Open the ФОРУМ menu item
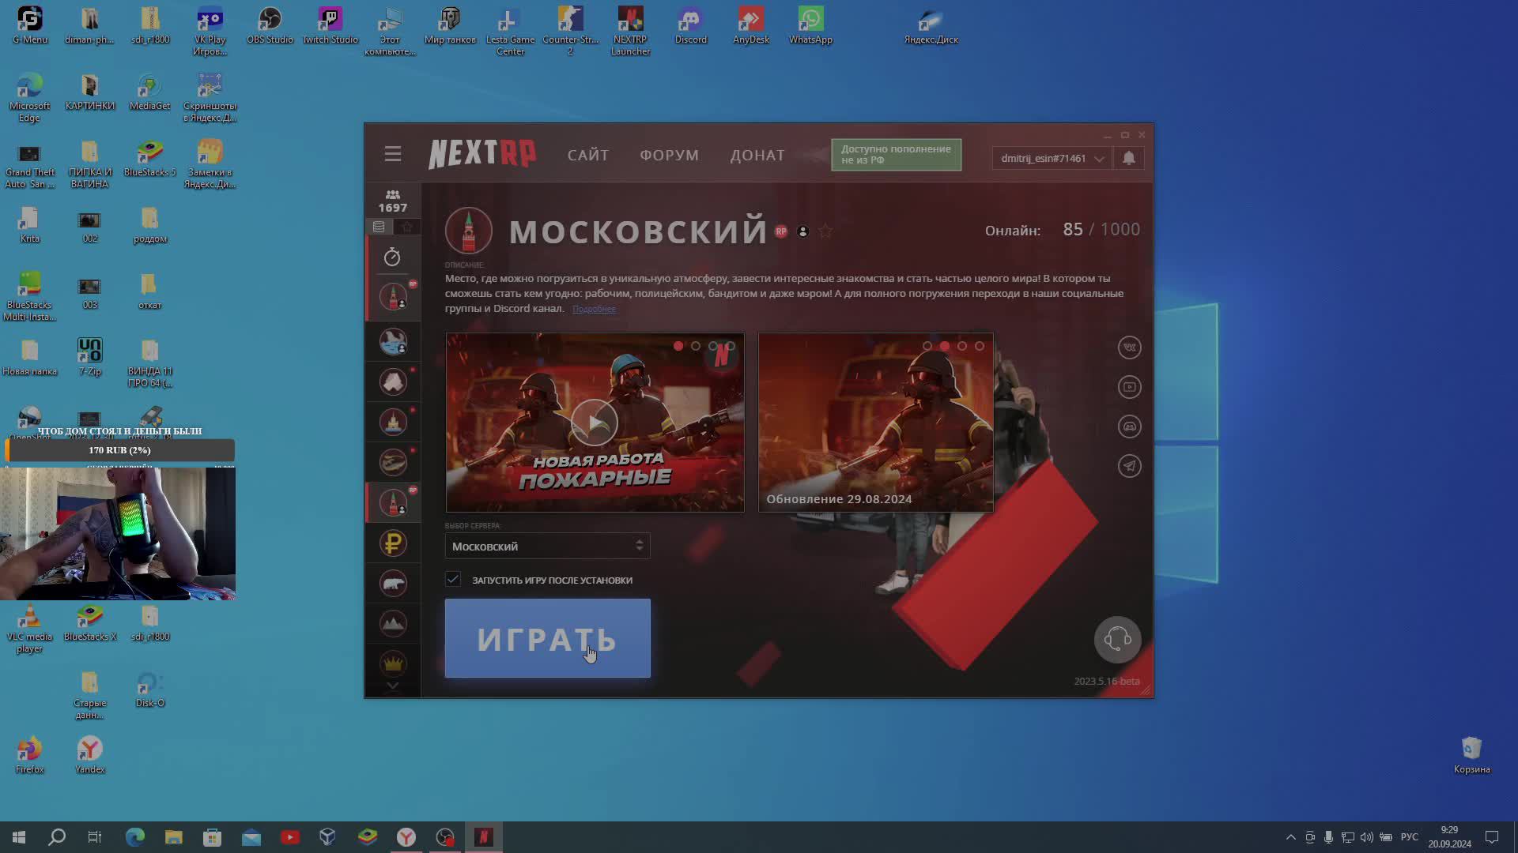This screenshot has height=853, width=1518. 669,155
